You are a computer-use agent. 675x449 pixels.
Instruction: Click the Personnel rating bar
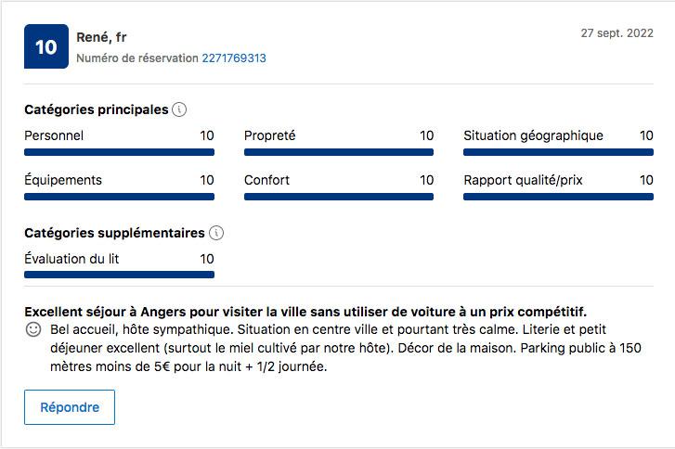[119, 152]
